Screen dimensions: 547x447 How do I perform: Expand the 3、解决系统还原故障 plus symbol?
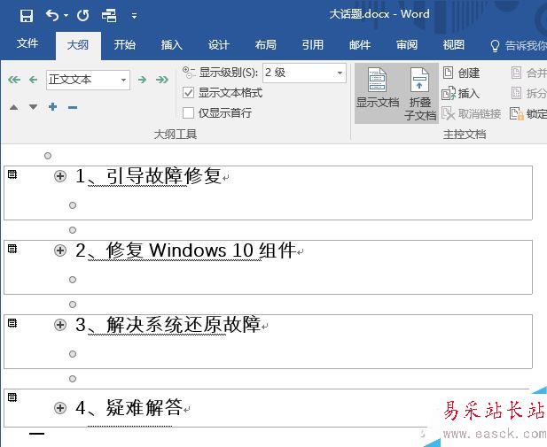[60, 325]
